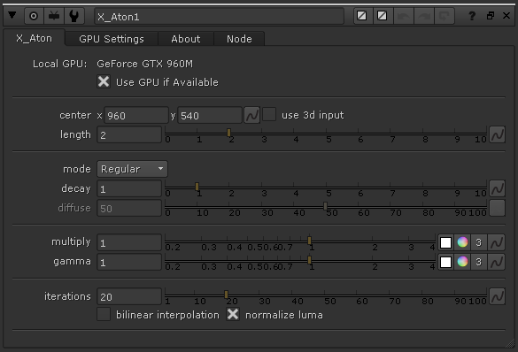Float the panel with the window icon

[491, 16]
